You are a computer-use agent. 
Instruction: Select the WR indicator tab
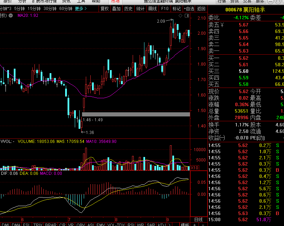(141, 225)
